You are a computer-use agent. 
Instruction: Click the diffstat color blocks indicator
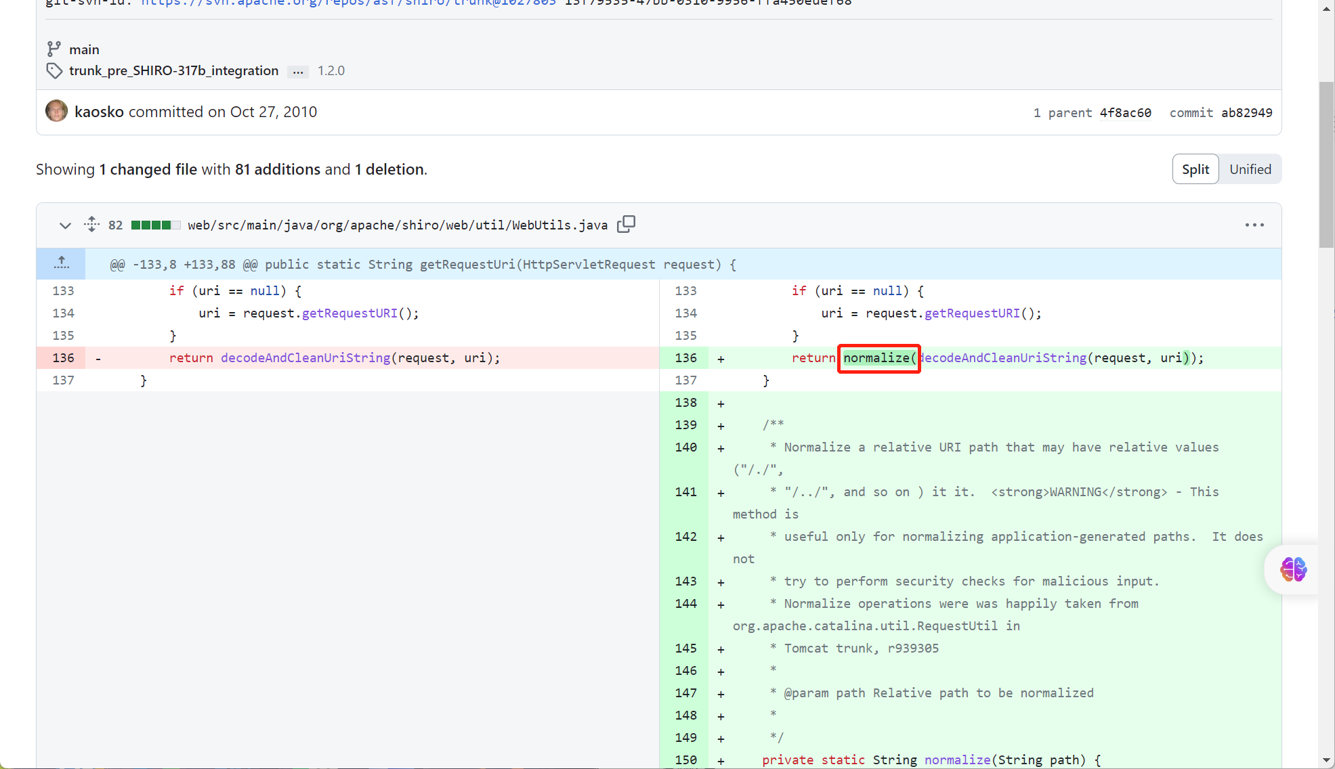(x=156, y=225)
